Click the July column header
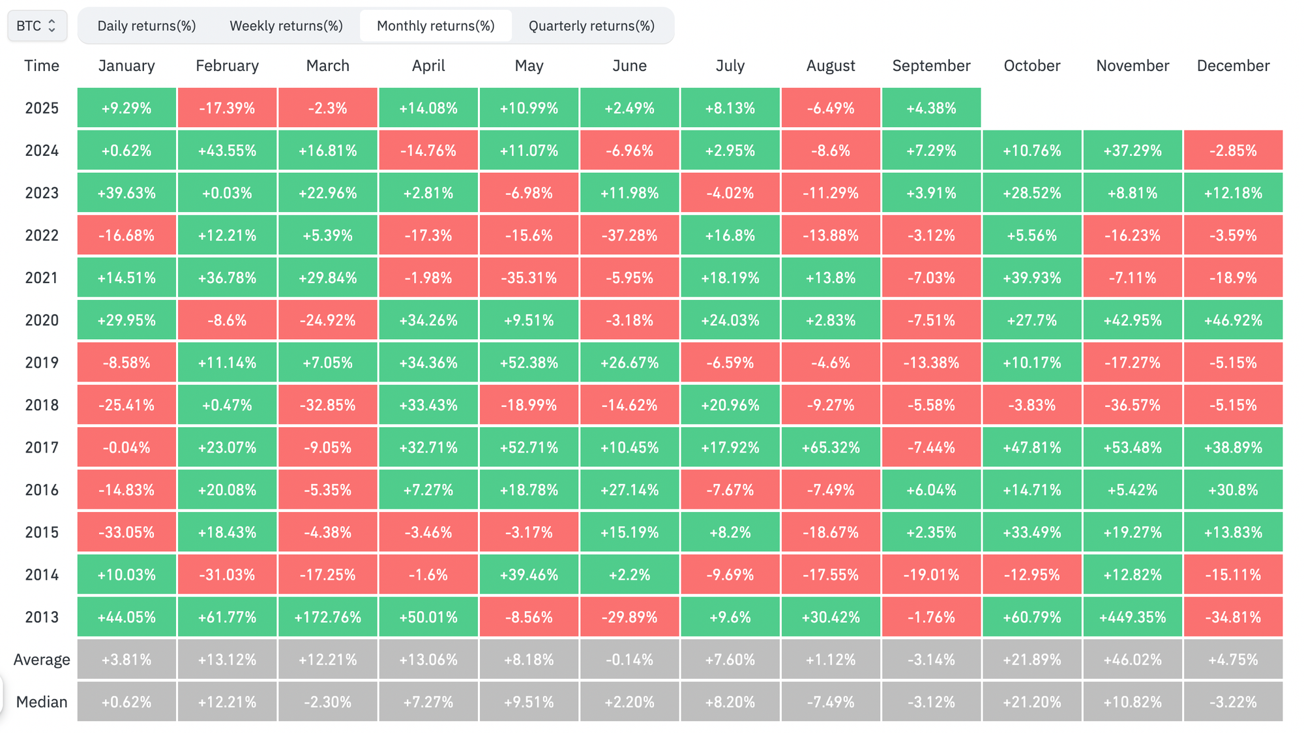 click(x=730, y=65)
